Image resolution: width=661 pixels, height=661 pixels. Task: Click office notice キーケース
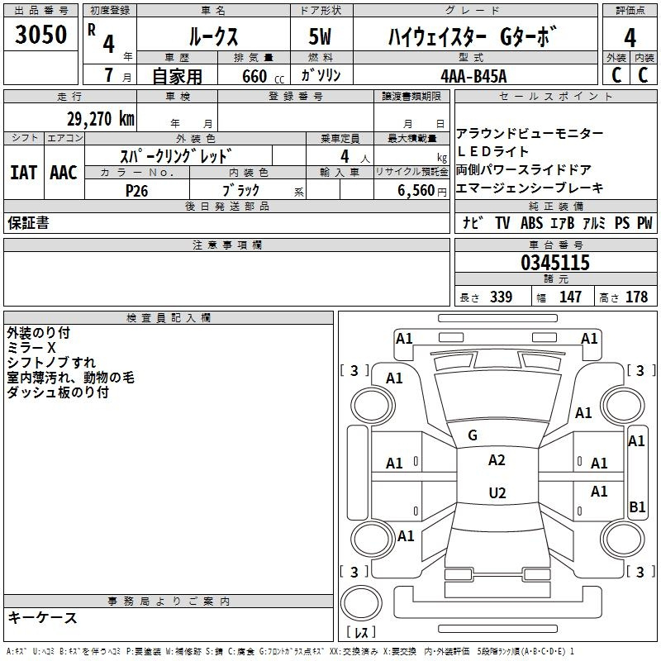pyautogui.click(x=43, y=617)
